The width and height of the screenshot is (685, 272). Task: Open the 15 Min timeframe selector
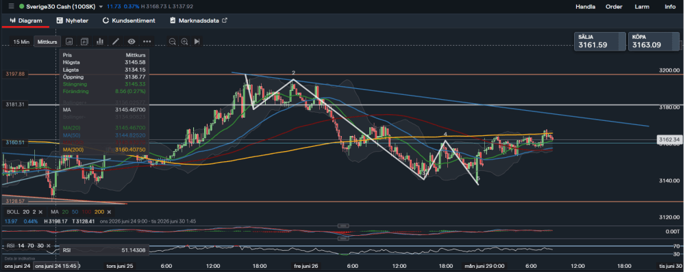(21, 42)
